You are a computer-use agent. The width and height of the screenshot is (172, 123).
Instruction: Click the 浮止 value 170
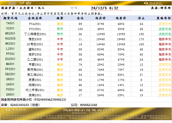pyautogui.click(x=141, y=39)
